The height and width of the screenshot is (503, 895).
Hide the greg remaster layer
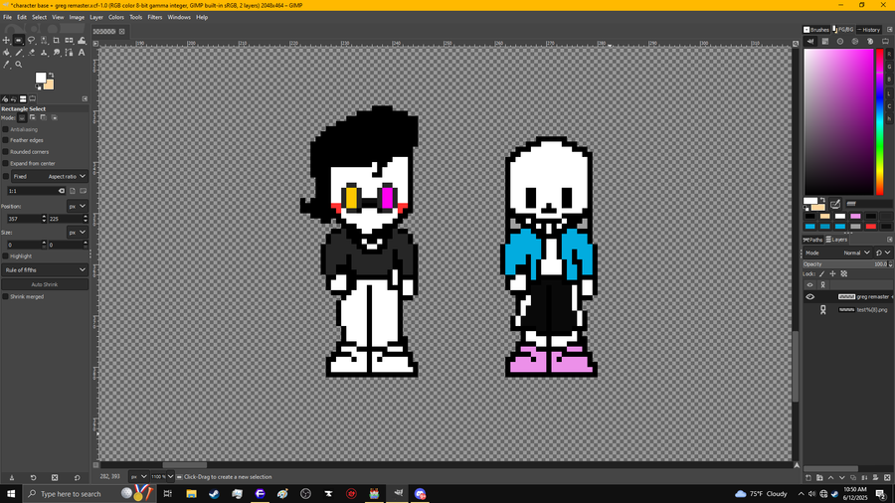tap(809, 296)
